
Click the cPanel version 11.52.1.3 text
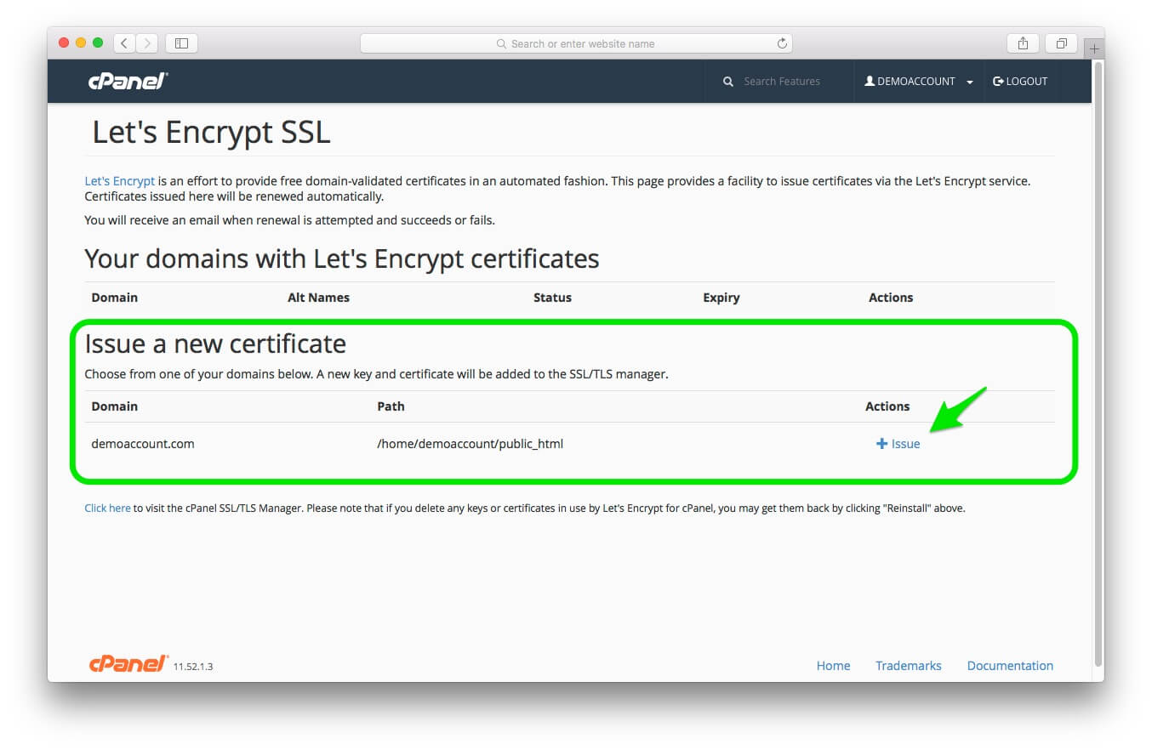pos(193,667)
